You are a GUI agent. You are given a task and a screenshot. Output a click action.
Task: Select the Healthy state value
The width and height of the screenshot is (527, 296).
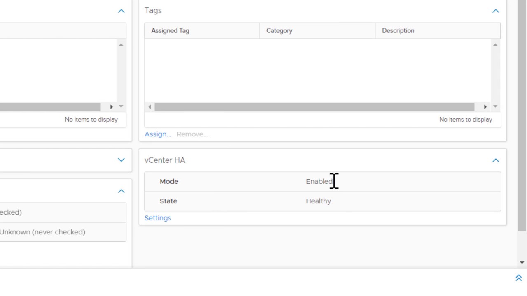(319, 201)
